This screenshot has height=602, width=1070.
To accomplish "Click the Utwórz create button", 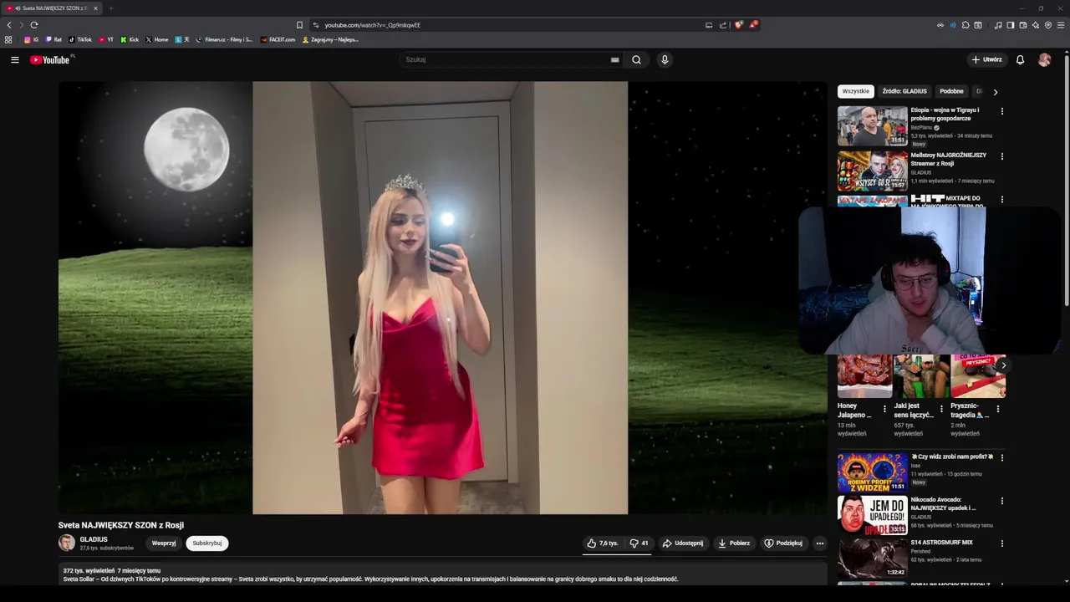I will tap(986, 59).
